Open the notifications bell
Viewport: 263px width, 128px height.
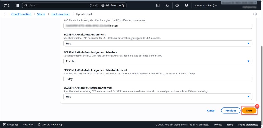pos(167,5)
